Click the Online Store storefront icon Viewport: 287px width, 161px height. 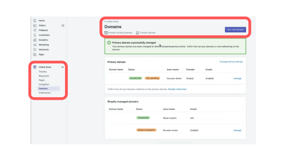(35, 67)
